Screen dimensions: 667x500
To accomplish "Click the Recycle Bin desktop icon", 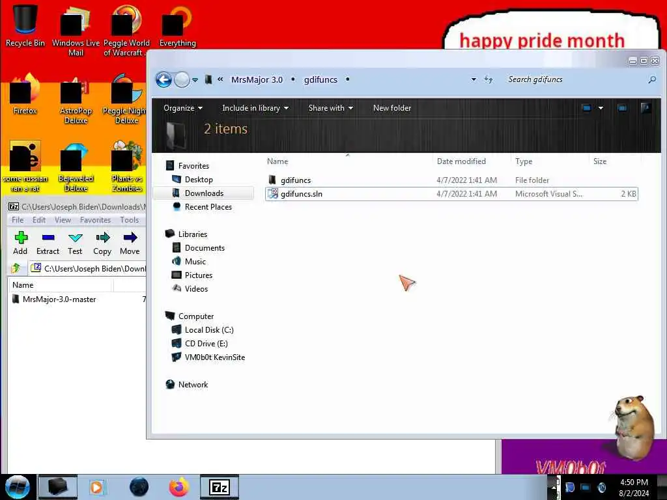I will pos(25,25).
